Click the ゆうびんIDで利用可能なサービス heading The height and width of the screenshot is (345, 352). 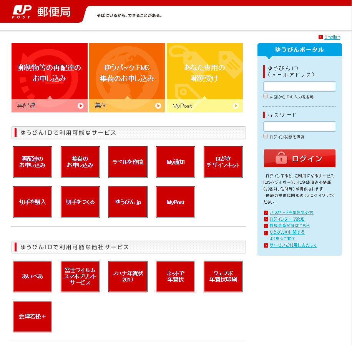(x=129, y=133)
